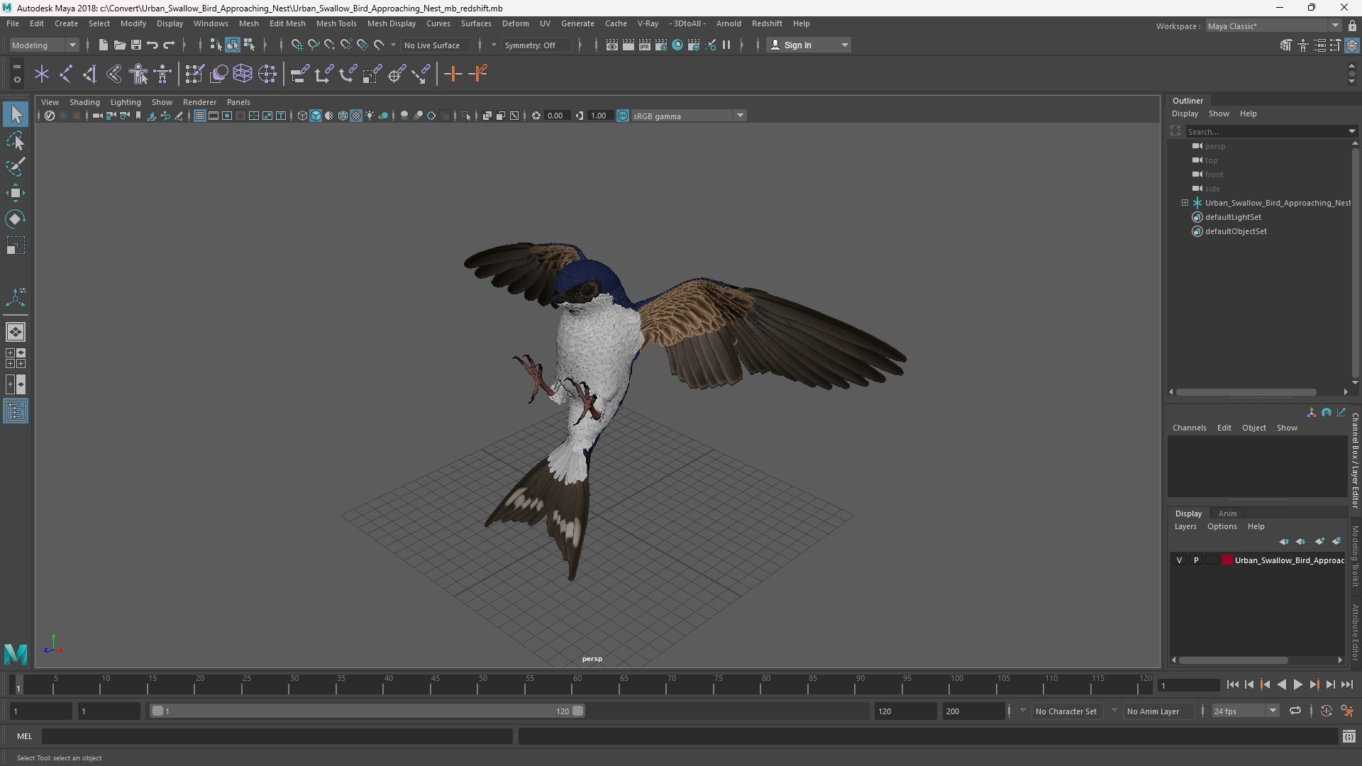
Task: Click the time range slider bar
Action: click(x=367, y=711)
